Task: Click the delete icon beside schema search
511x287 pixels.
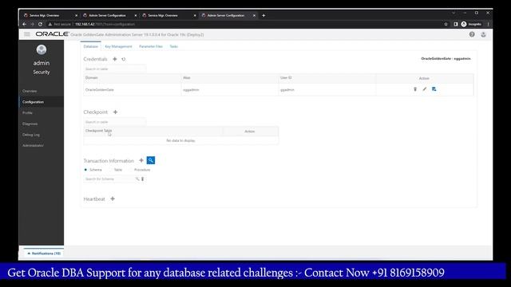Action: click(142, 179)
